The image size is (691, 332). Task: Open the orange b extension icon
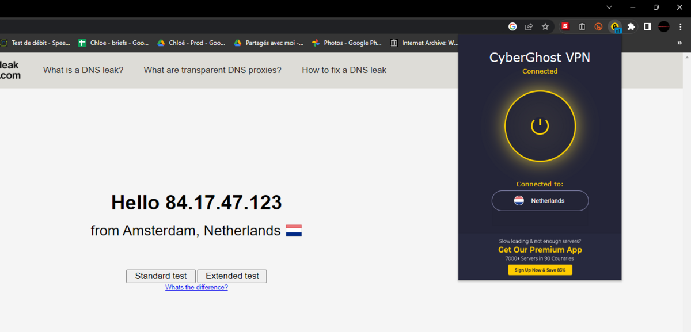(x=599, y=26)
